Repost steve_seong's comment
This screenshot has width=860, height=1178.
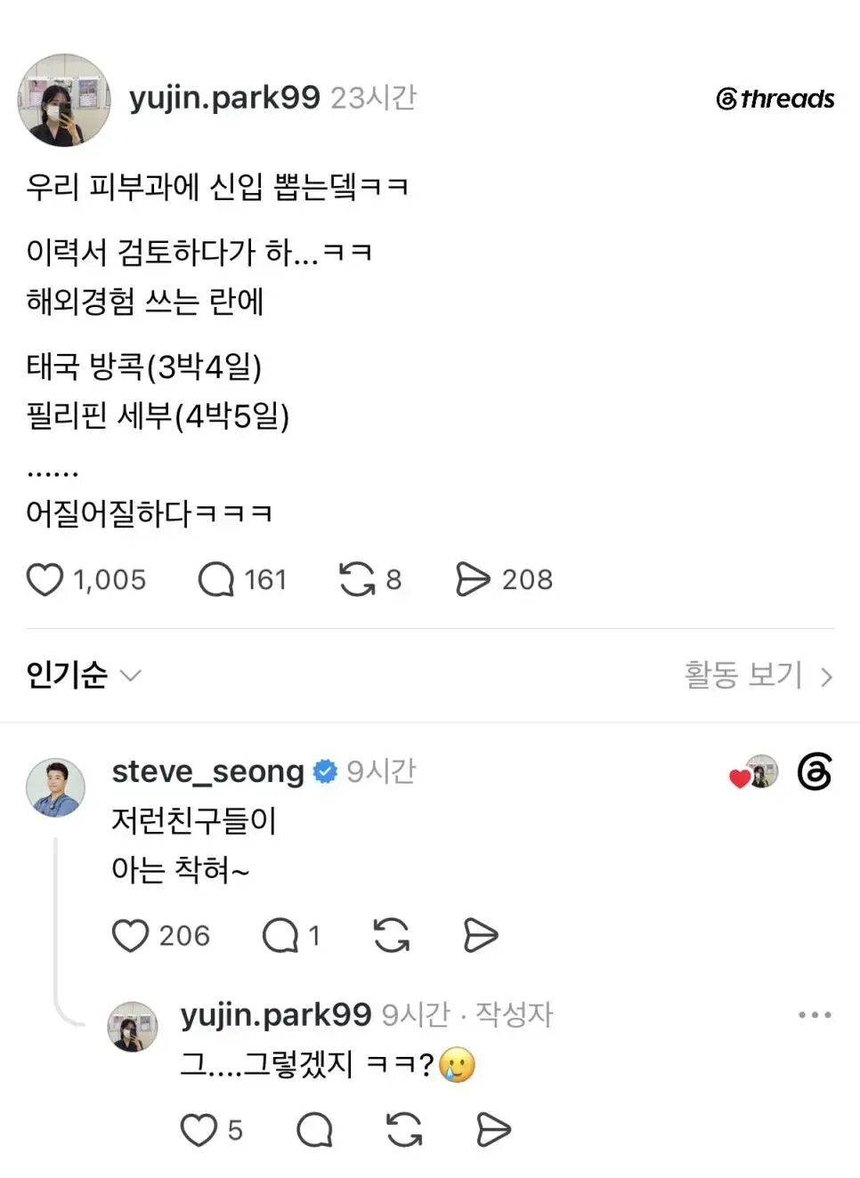[x=392, y=935]
